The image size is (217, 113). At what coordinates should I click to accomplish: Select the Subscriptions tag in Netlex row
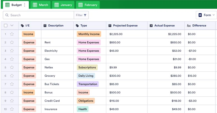point(87,68)
